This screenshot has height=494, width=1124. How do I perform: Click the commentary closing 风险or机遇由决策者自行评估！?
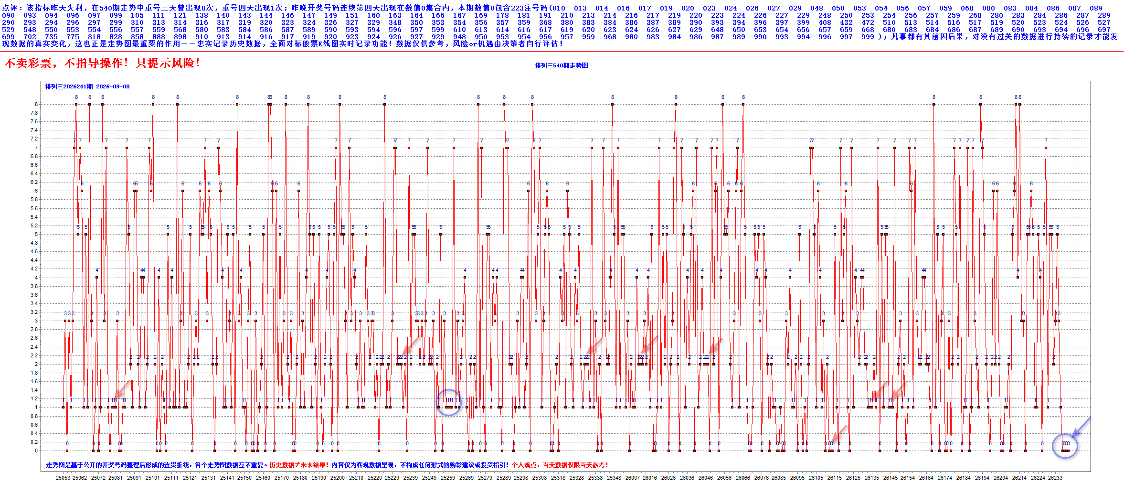(x=508, y=44)
